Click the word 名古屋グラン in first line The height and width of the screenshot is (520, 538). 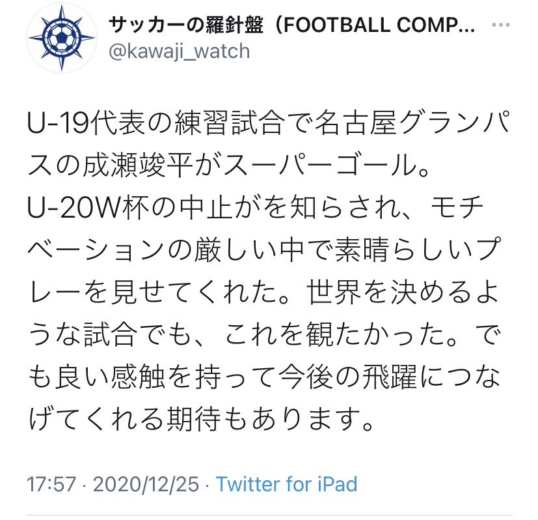(398, 123)
